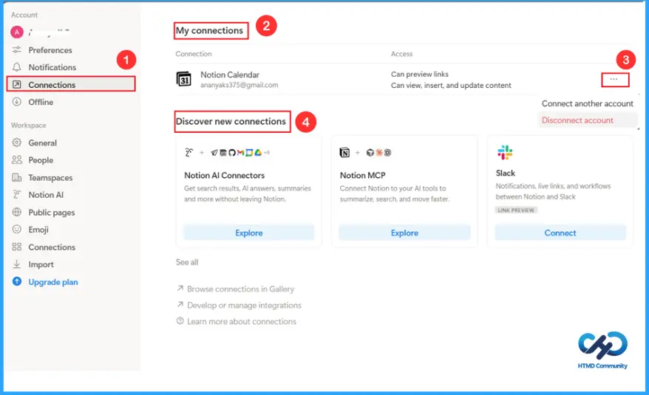Screen dimensions: 649x395
Task: Choose Connect another account
Action: tap(588, 103)
